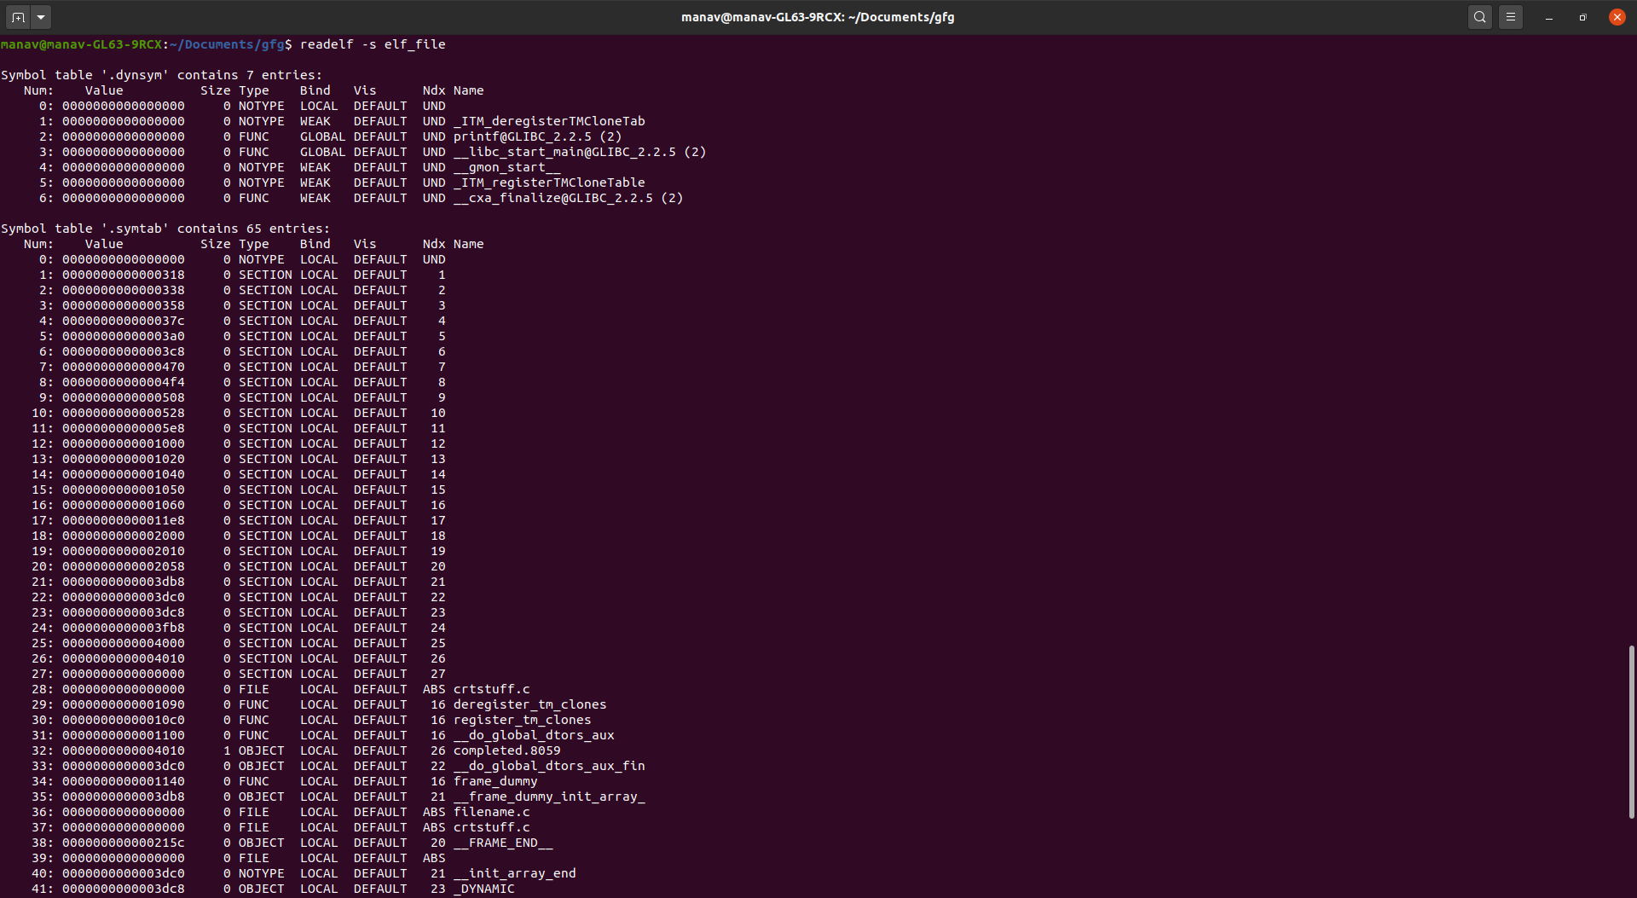Click the symbol printf@GLIBC_2.2.5 (2)
This screenshot has width=1637, height=898.
pyautogui.click(x=537, y=136)
